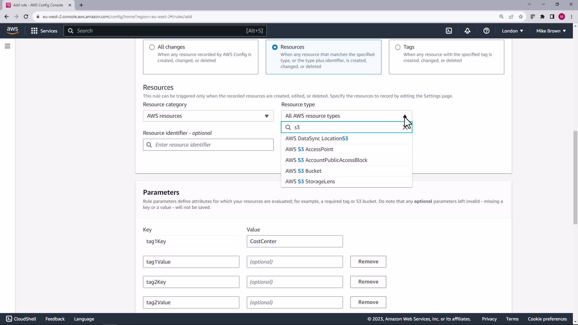Expand the left hamburger navigation menu

point(8,46)
